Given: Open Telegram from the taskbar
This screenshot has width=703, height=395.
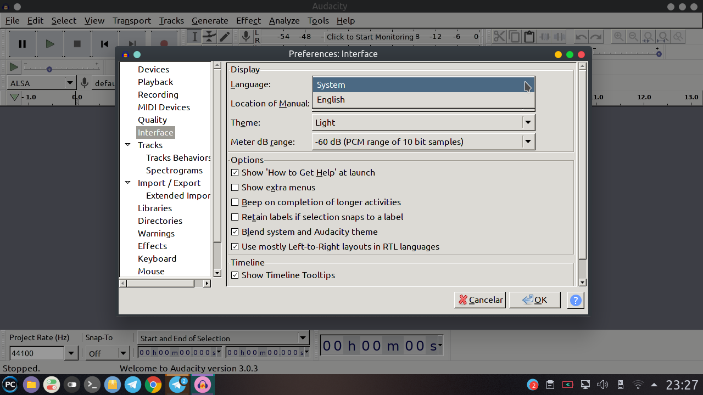Looking at the screenshot, I should (x=132, y=385).
